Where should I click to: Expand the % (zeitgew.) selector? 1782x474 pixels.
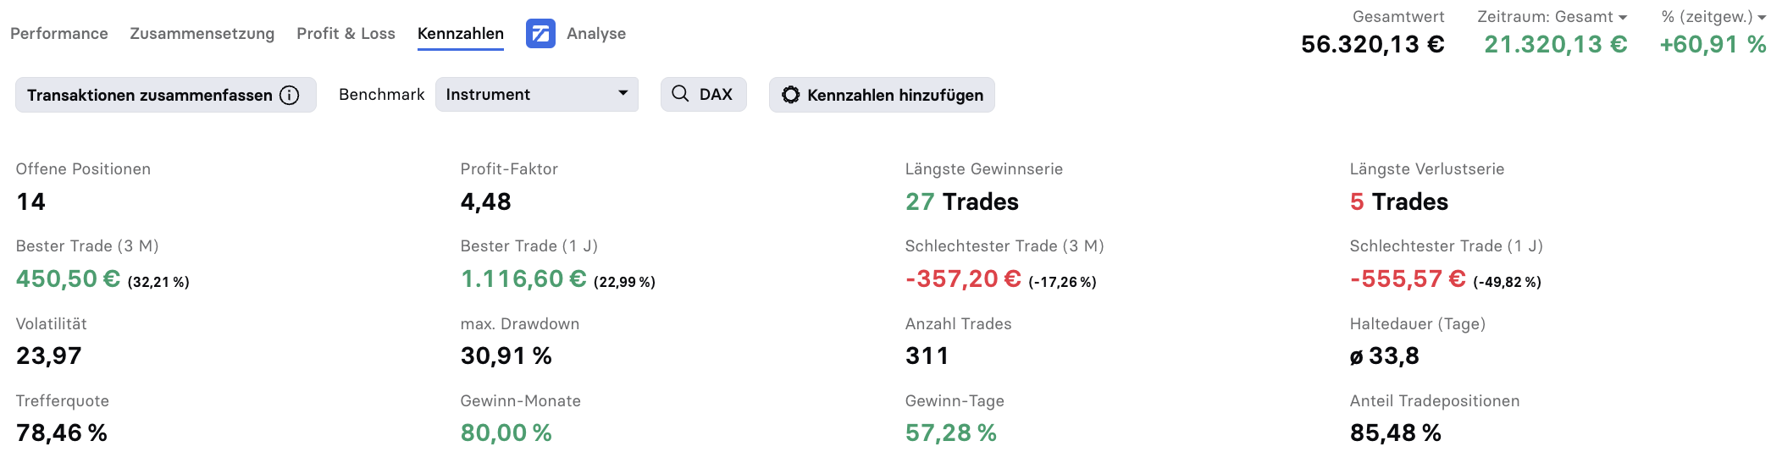point(1713,17)
